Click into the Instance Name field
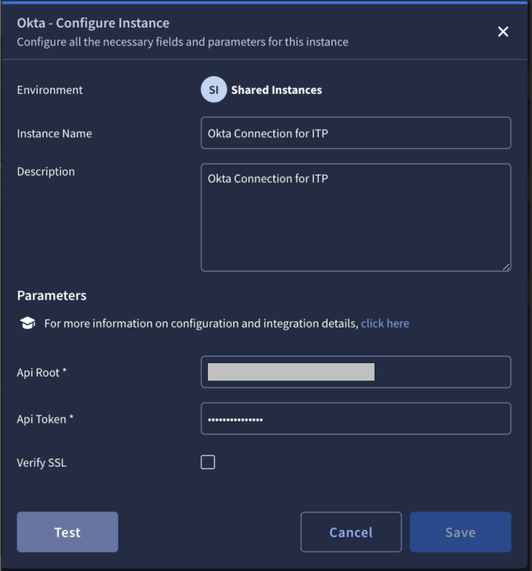 point(356,133)
